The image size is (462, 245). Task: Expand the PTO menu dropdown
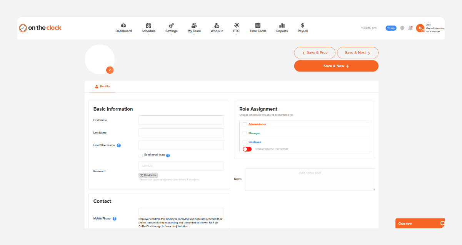tap(236, 35)
